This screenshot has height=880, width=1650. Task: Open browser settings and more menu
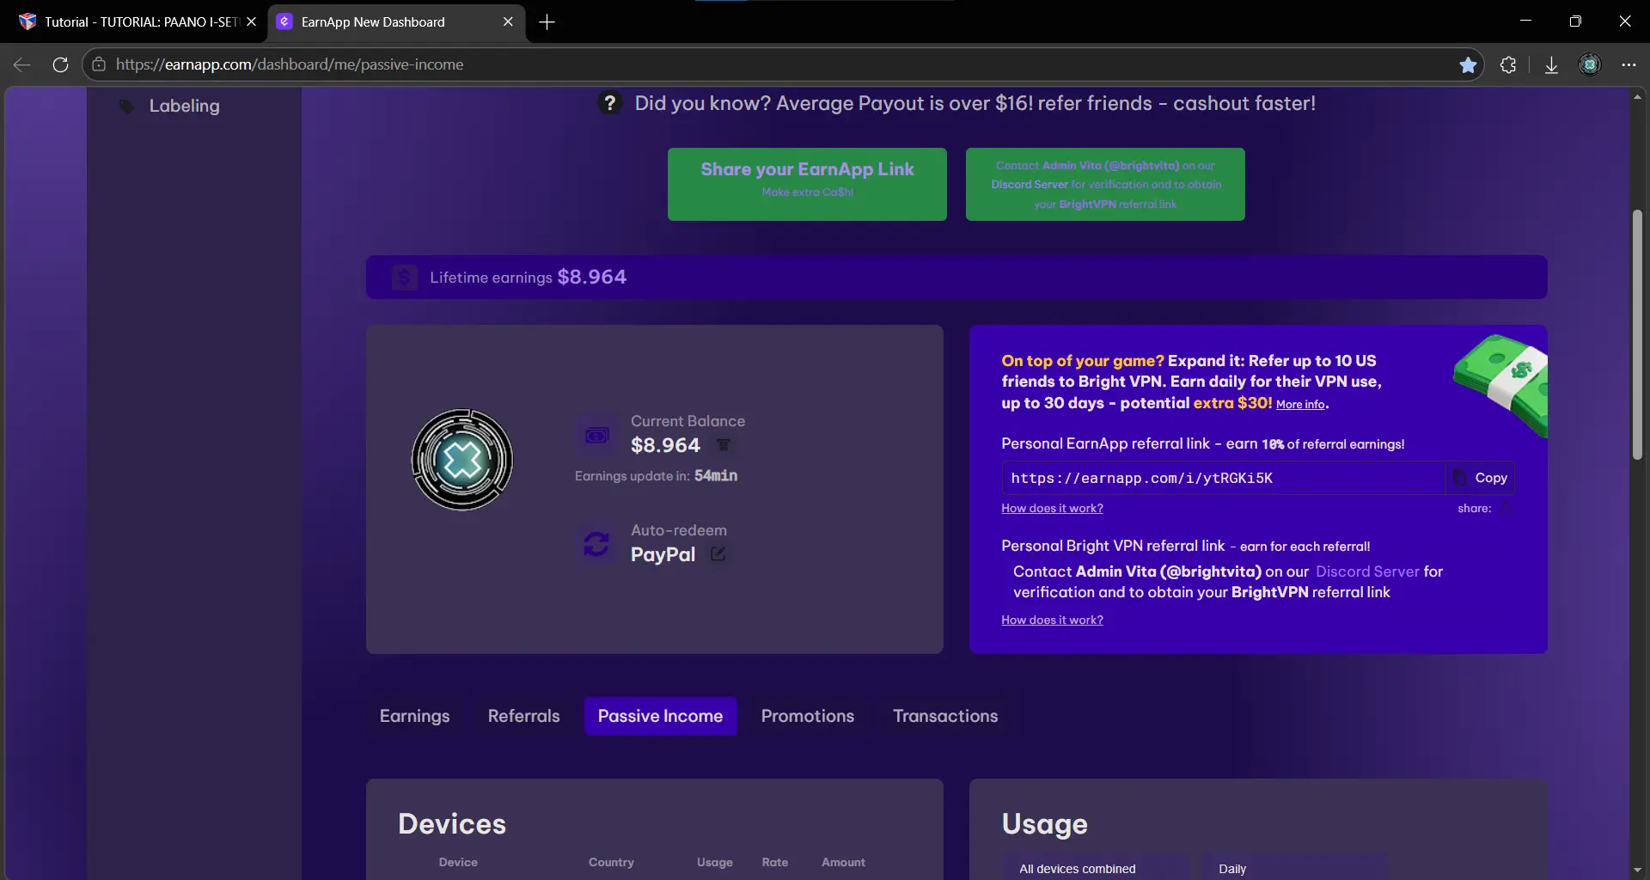click(1629, 64)
